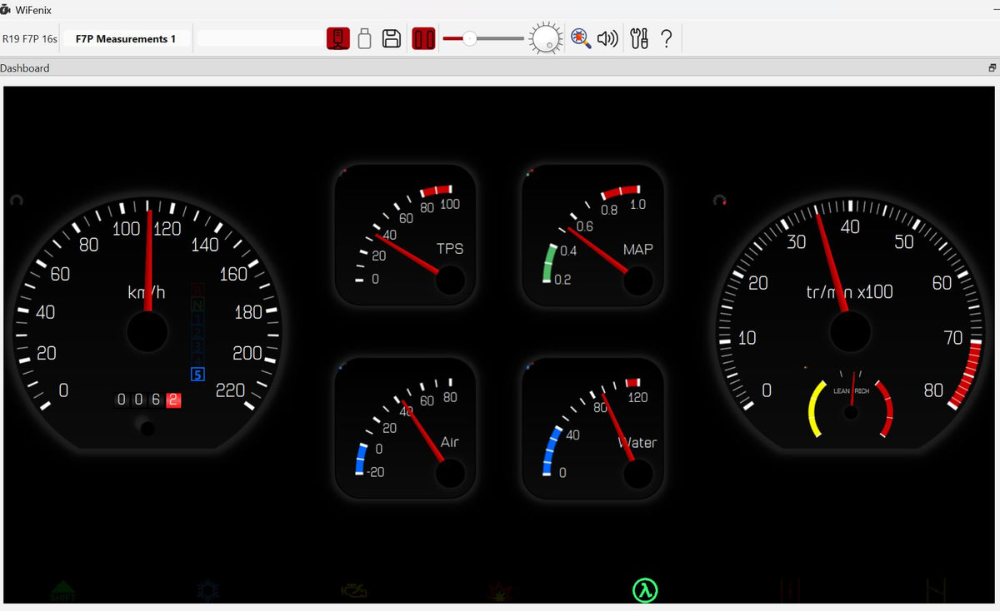Click the dim green SHIFT indicator
This screenshot has width=1000, height=611.
62,591
